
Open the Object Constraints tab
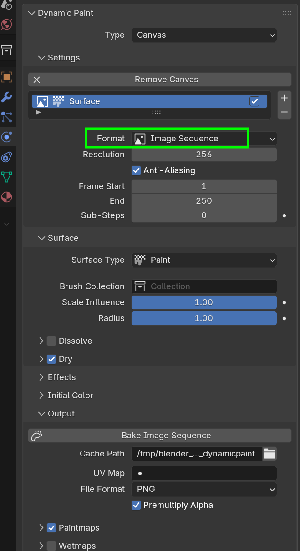(x=7, y=157)
